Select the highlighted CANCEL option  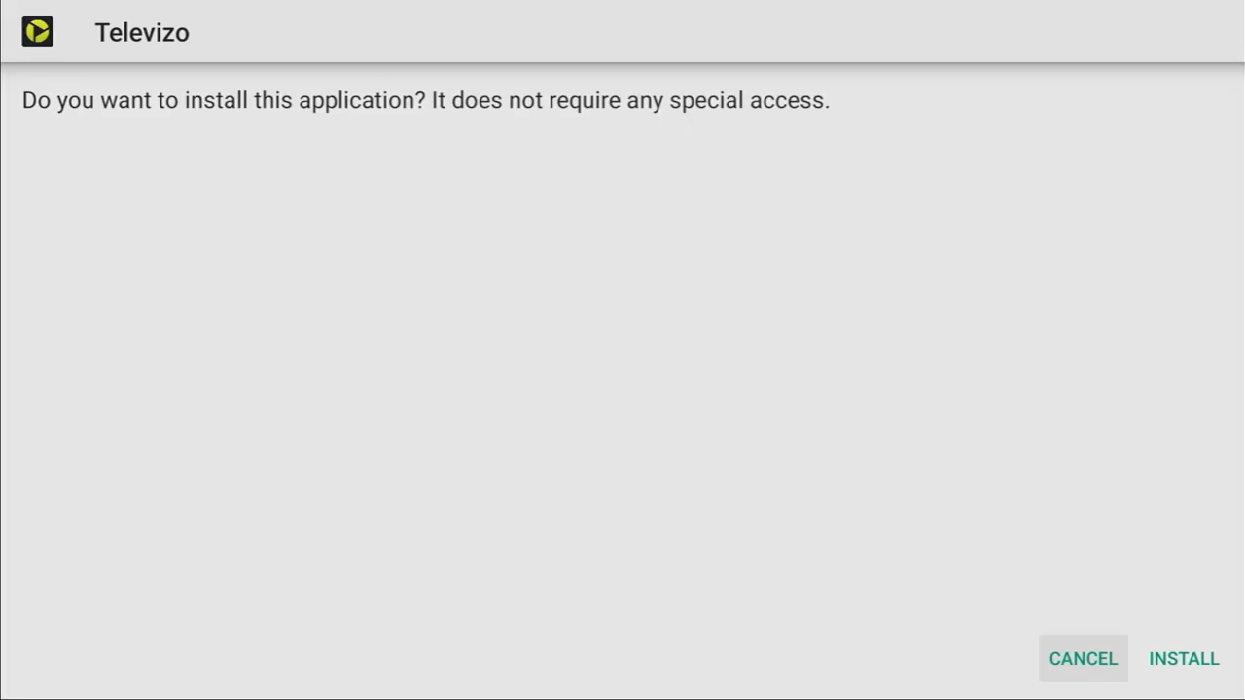[1084, 658]
